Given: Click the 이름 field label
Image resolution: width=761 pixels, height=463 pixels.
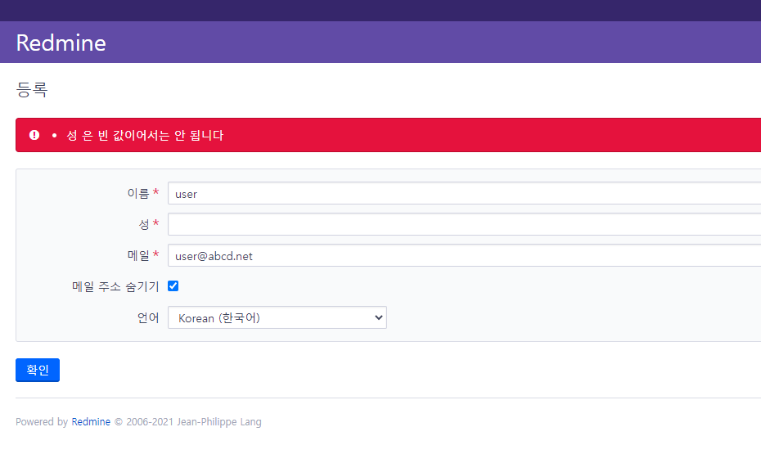Looking at the screenshot, I should [x=138, y=193].
